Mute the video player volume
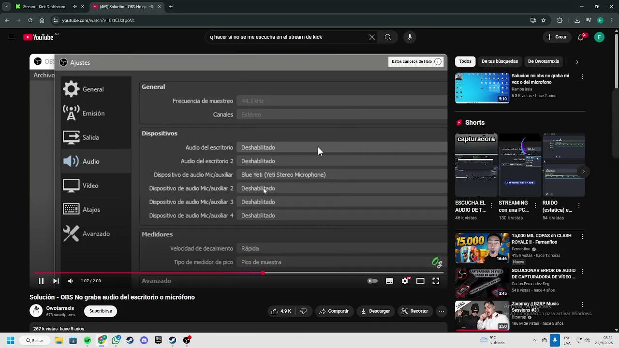619x348 pixels. (71, 281)
